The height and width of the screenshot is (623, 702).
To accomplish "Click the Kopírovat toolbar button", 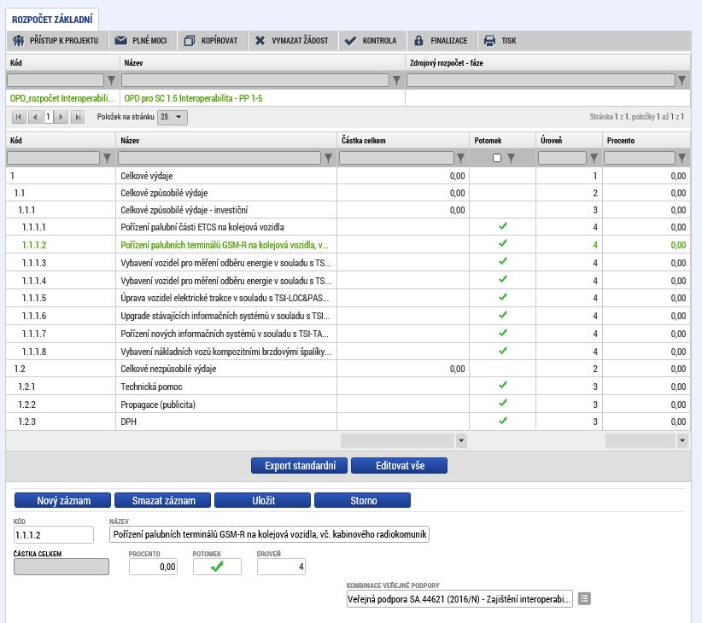I will [x=212, y=41].
